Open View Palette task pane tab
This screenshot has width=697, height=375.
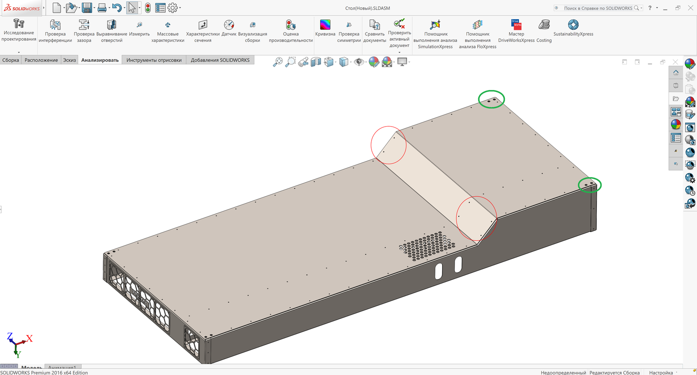[676, 112]
